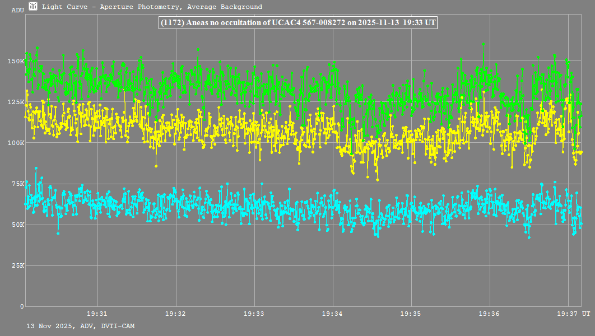Pick the 75K y-axis label
Screen dimensions: 595x336
point(17,184)
